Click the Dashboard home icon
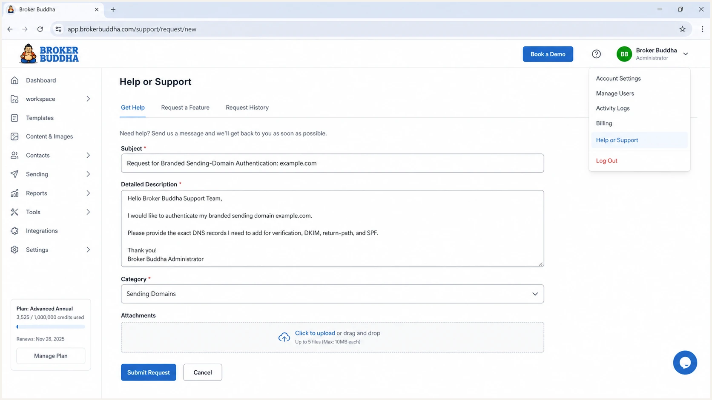712x400 pixels. point(14,80)
